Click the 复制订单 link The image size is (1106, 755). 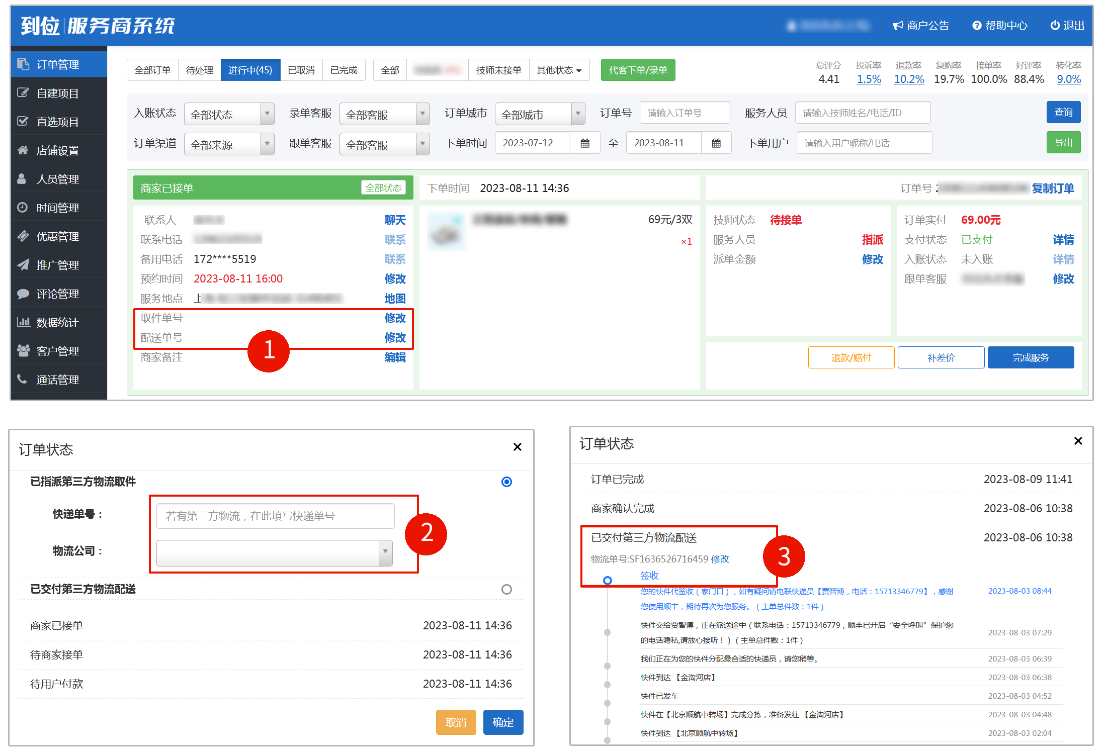click(1052, 188)
